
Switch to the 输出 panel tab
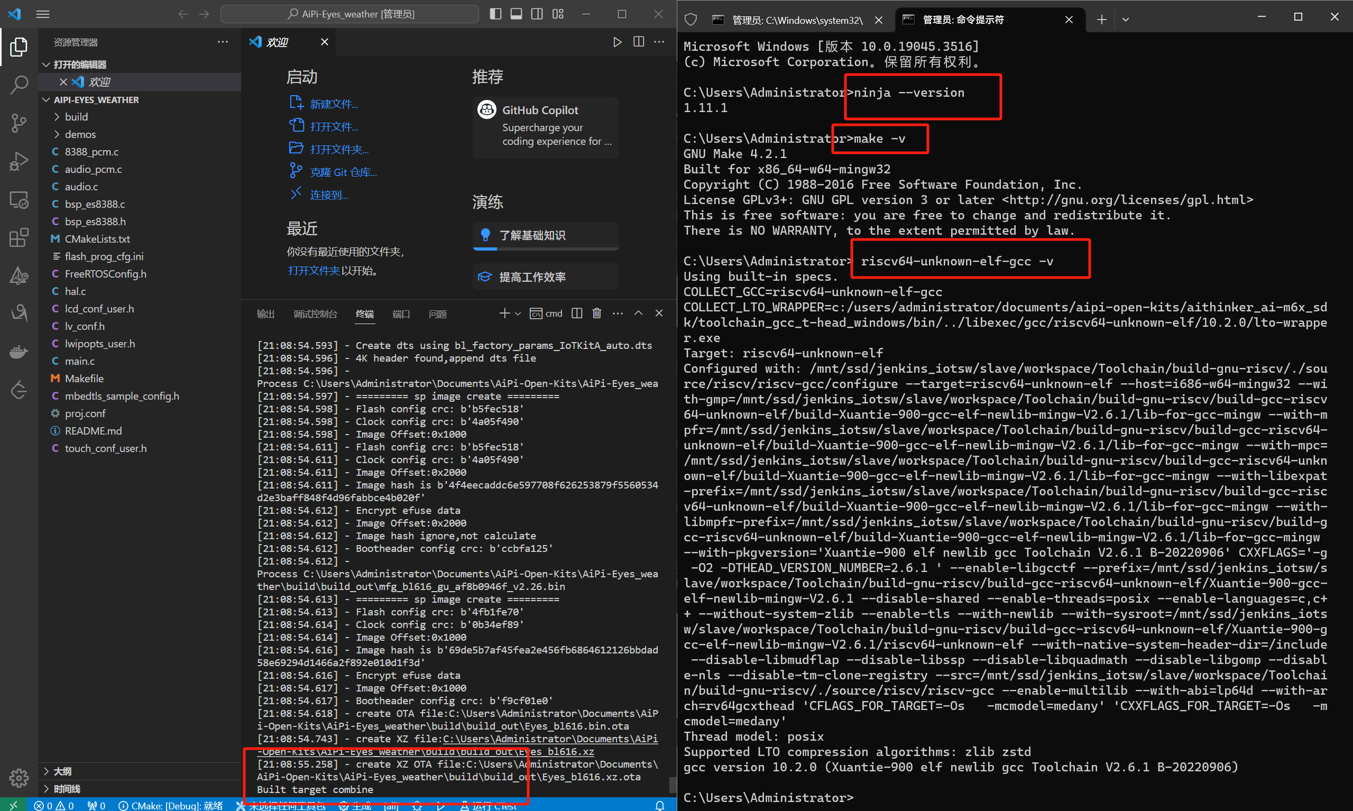pyautogui.click(x=265, y=314)
